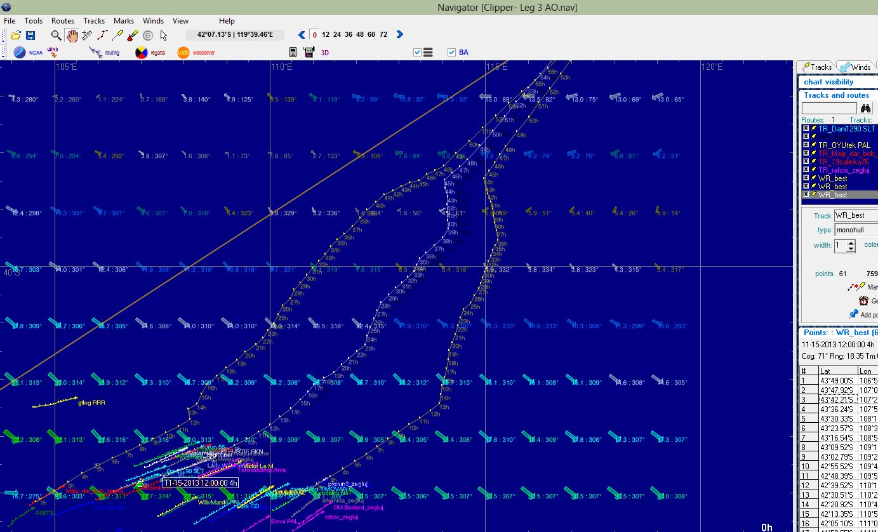878x532 pixels.
Task: Toggle visibility of TR_OYUtek PAL track
Action: [x=806, y=145]
